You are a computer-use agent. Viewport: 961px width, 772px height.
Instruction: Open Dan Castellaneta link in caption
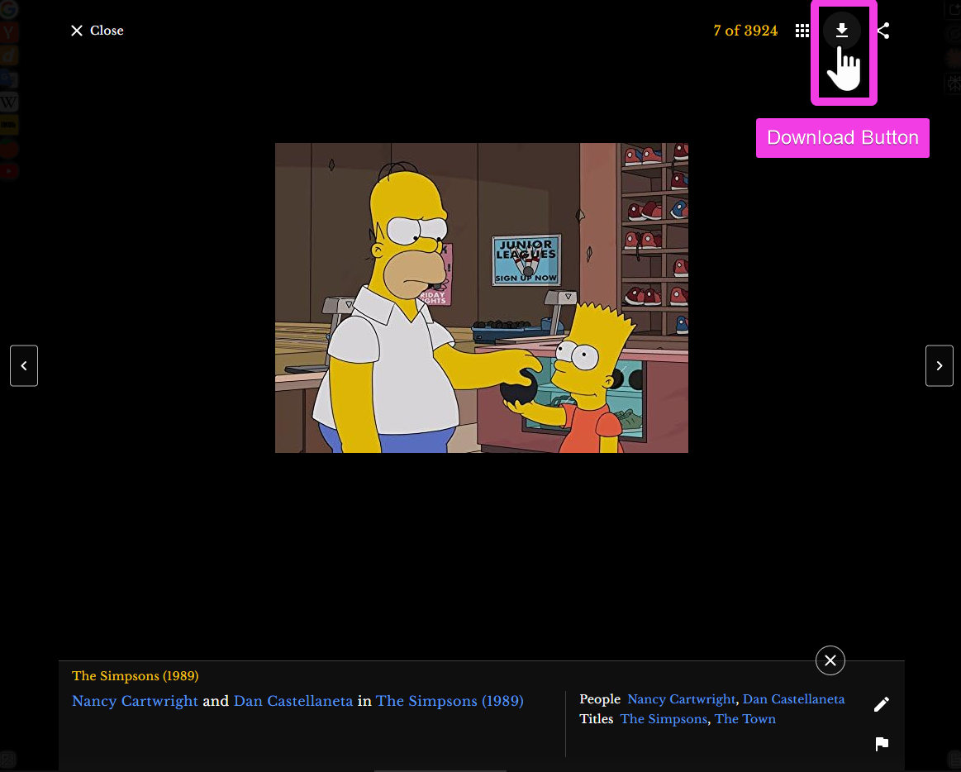click(293, 701)
